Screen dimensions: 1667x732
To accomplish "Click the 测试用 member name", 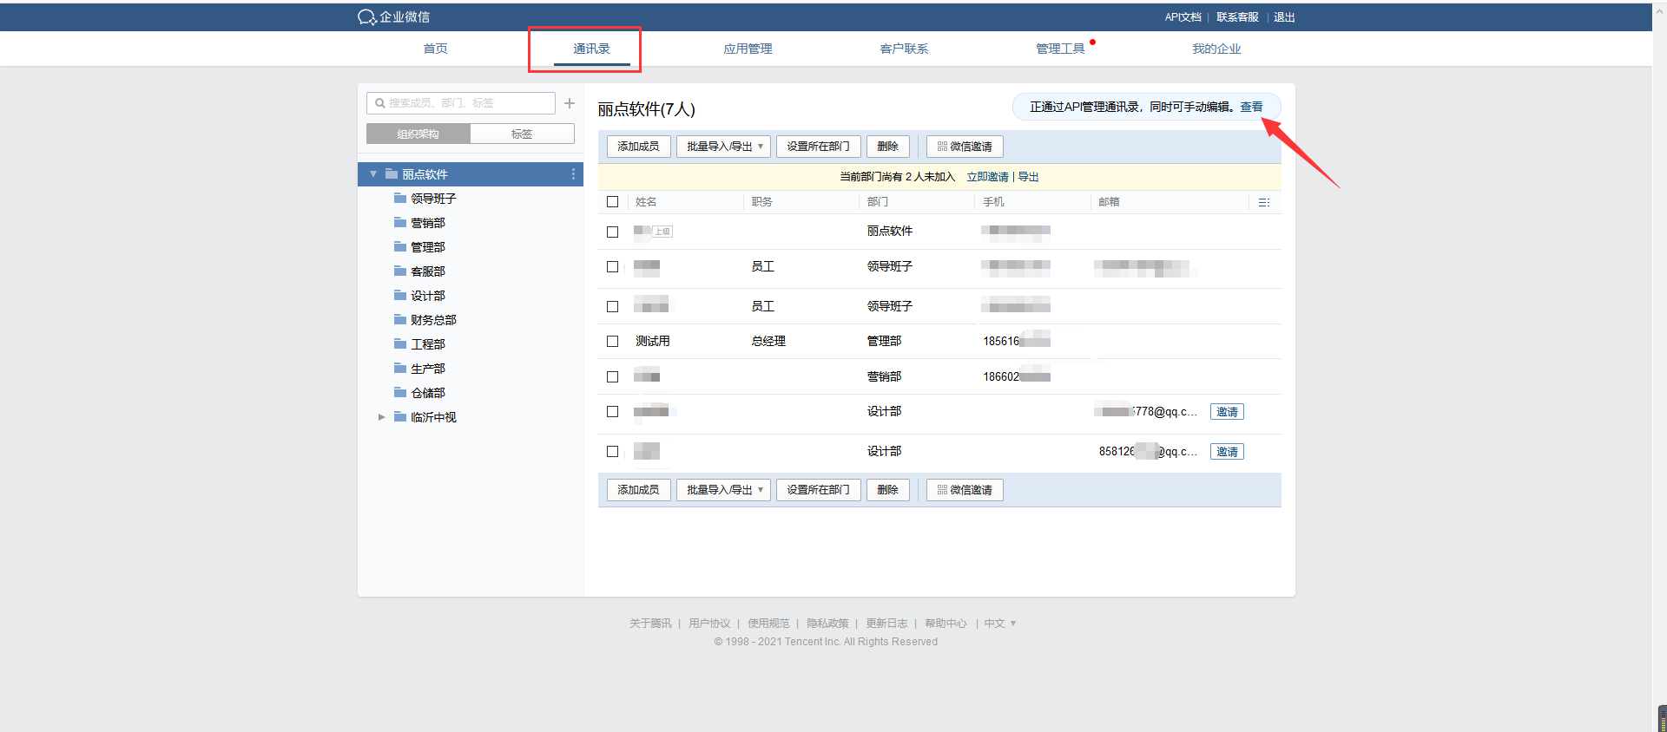I will tap(652, 342).
